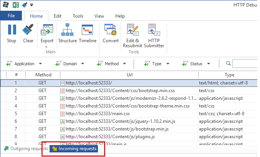The image size is (260, 157).
Task: Select the bootstrap.min.js request URL
Action: tap(117, 129)
